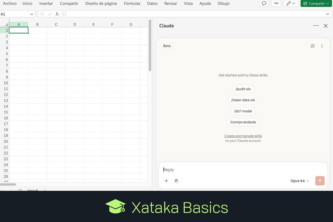Viewport: 333px width, 222px height.
Task: Switch to the Insertar tab
Action: pyautogui.click(x=46, y=4)
